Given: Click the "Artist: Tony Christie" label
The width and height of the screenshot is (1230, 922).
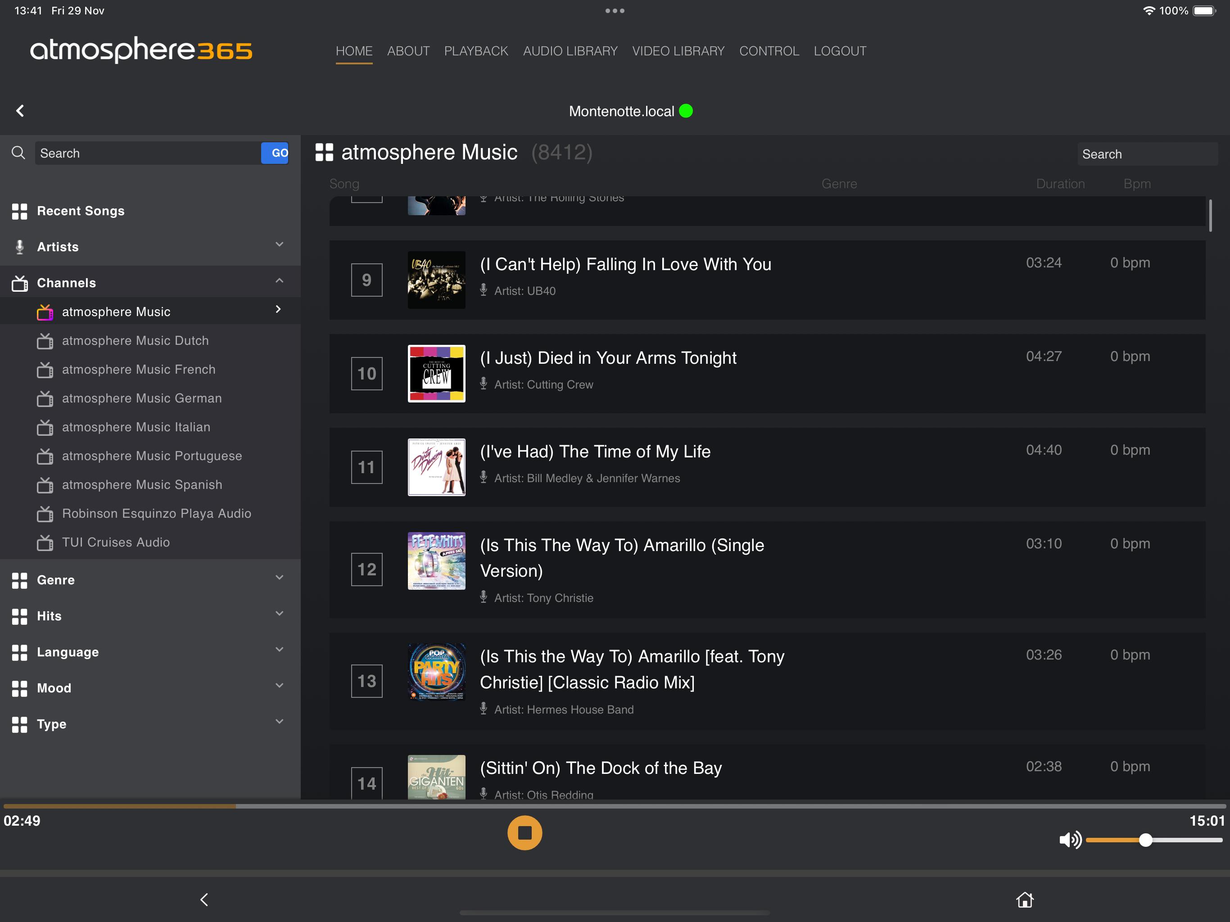Looking at the screenshot, I should (x=543, y=598).
